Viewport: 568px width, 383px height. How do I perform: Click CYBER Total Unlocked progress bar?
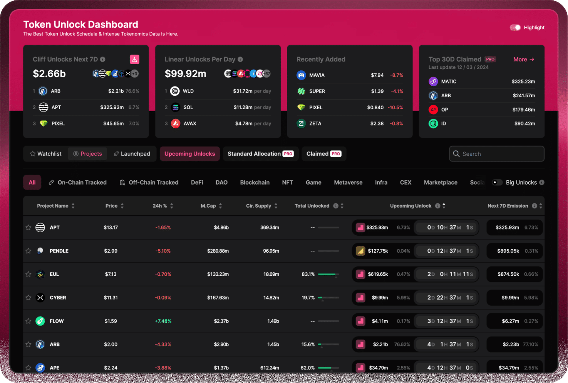(x=328, y=298)
